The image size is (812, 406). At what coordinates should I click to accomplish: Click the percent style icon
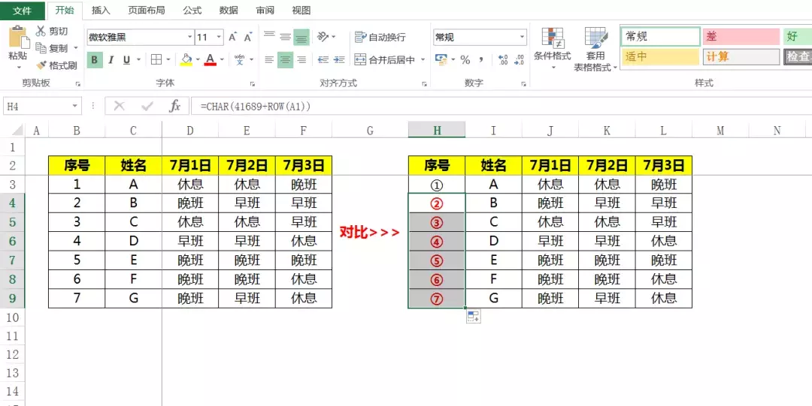(465, 60)
